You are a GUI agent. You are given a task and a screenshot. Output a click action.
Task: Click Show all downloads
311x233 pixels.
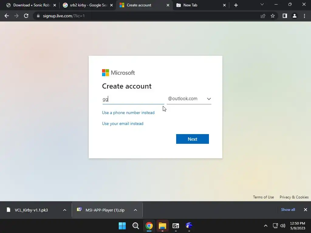288,210
